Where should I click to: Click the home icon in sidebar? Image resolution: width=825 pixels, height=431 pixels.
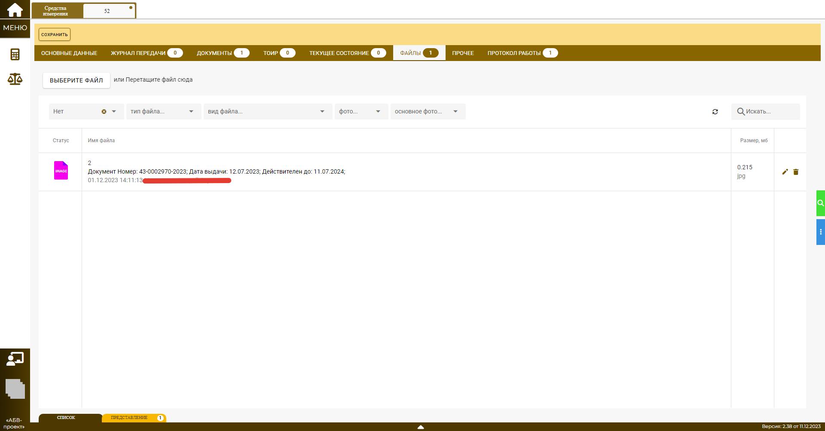pyautogui.click(x=15, y=9)
